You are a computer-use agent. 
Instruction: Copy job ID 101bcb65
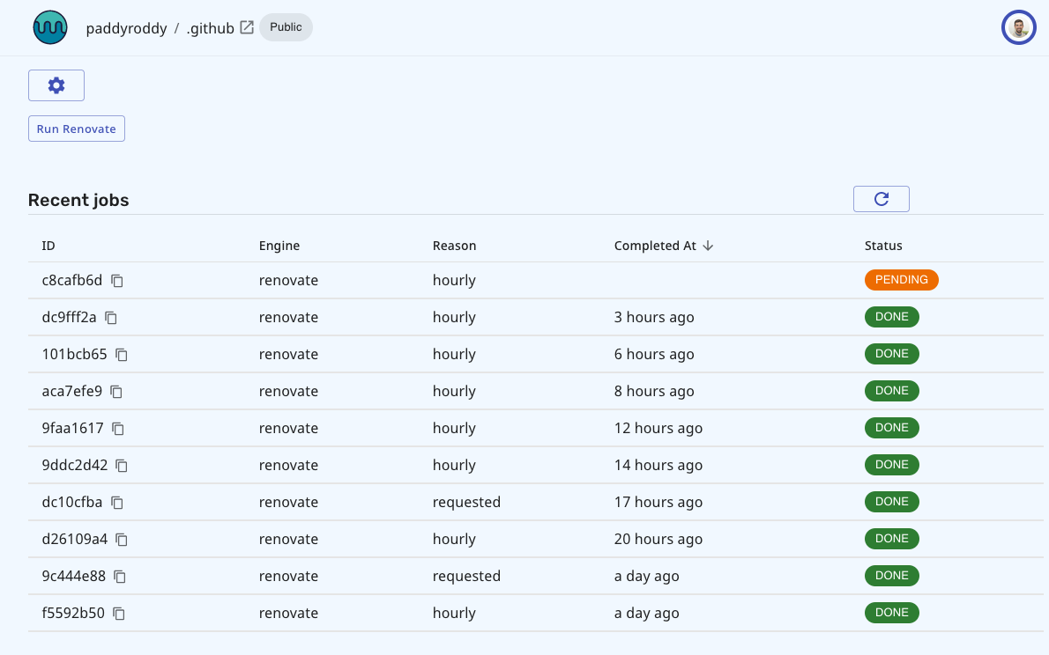[122, 355]
